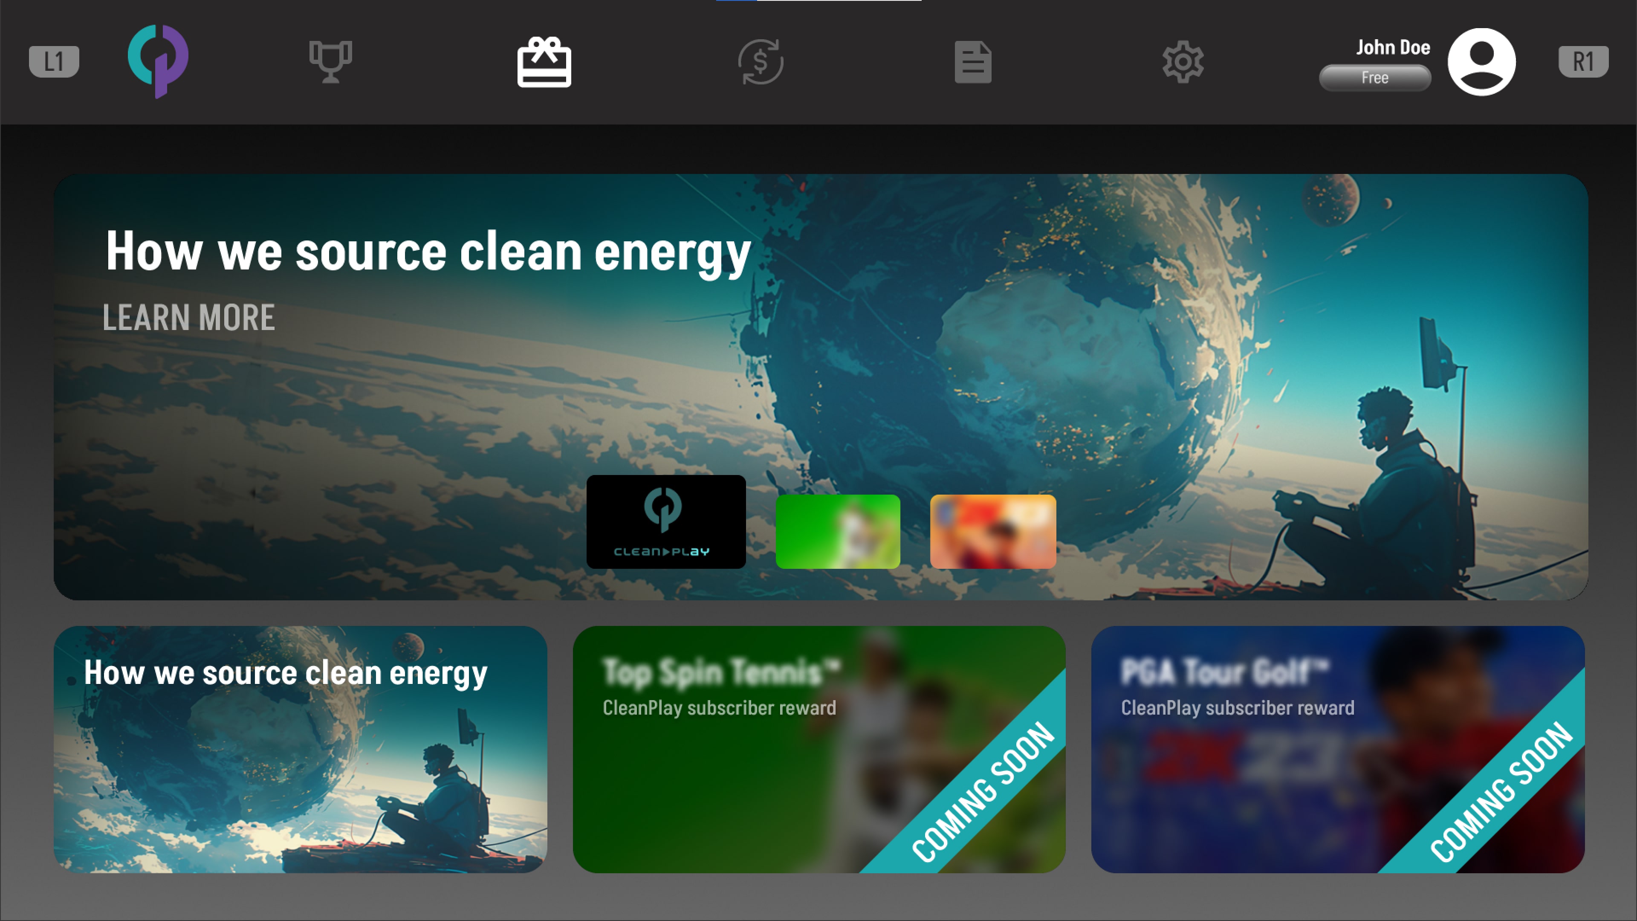Image resolution: width=1637 pixels, height=921 pixels.
Task: Click the transactions dollar icon
Action: pos(761,61)
